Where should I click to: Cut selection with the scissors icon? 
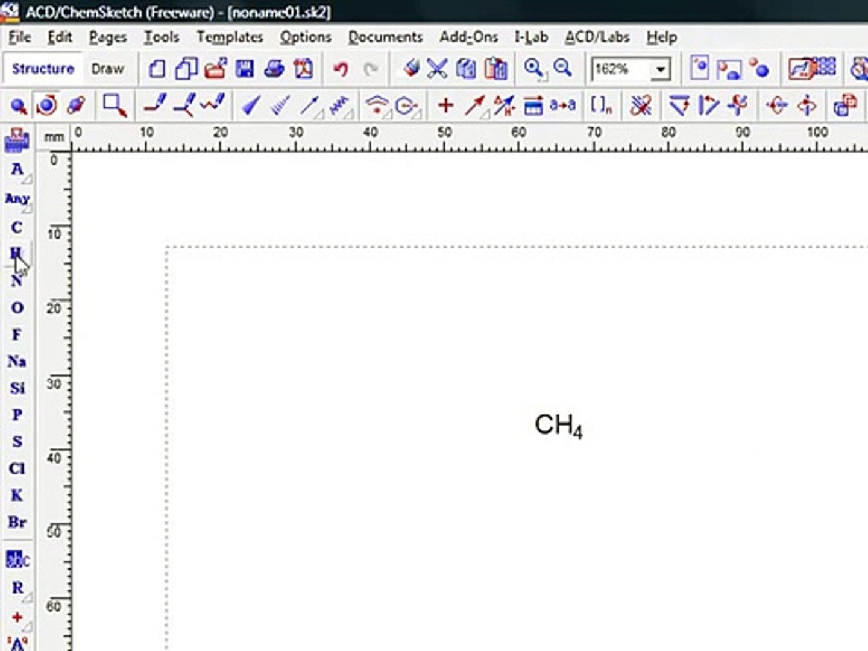pos(437,69)
